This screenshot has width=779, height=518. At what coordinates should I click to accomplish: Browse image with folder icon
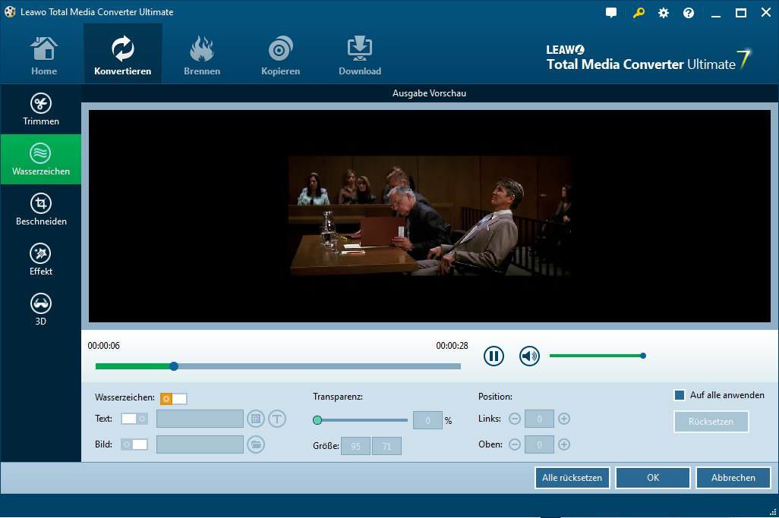[256, 444]
